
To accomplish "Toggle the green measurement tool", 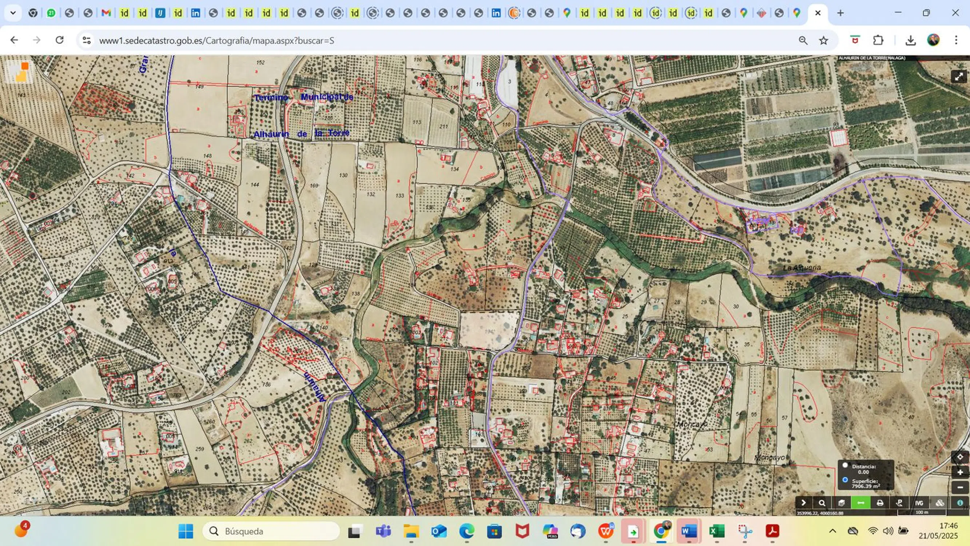I will click(861, 503).
